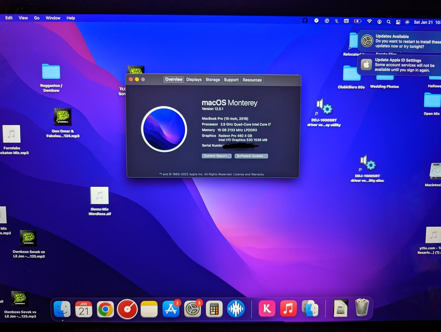Click the System Report... button
The width and height of the screenshot is (441, 332).
217,156
